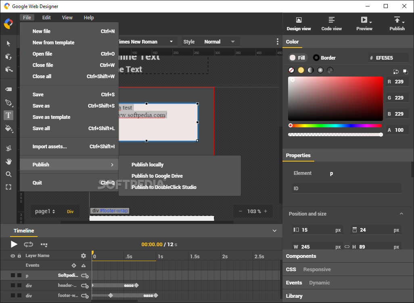Zoom in with the plus button
The height and width of the screenshot is (303, 414).
(x=266, y=211)
